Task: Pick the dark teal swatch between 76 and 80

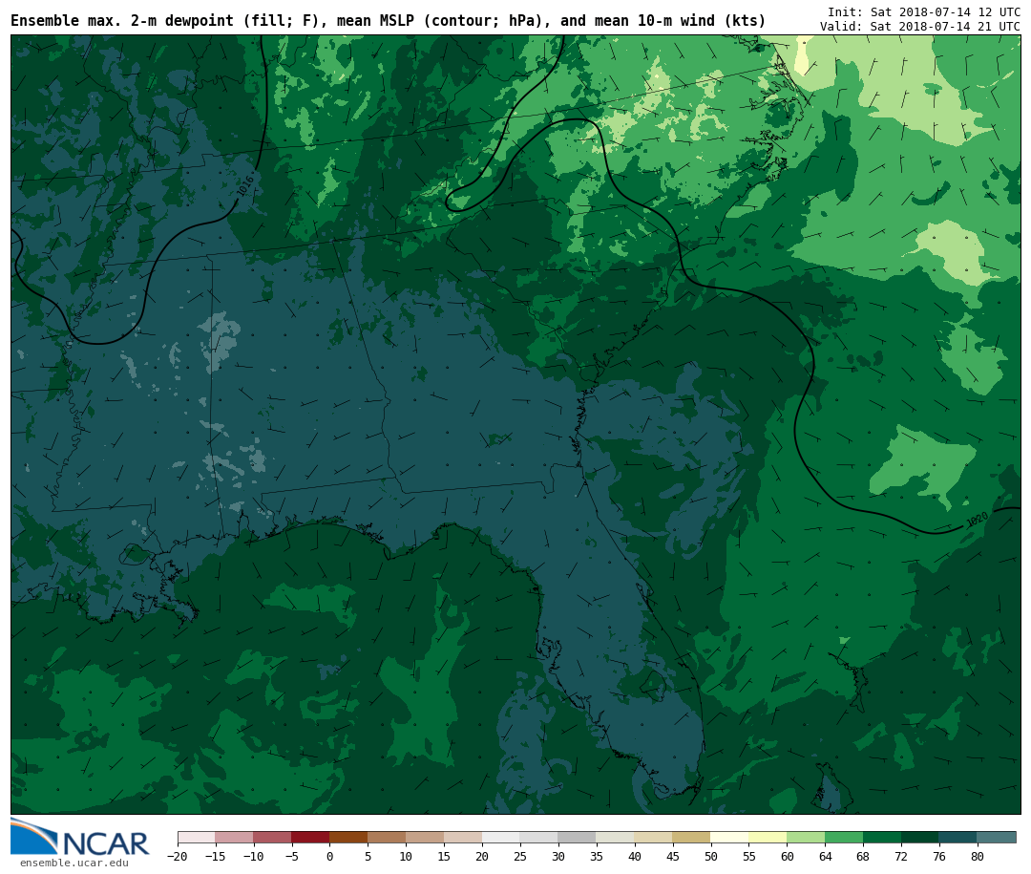Action: (x=957, y=838)
